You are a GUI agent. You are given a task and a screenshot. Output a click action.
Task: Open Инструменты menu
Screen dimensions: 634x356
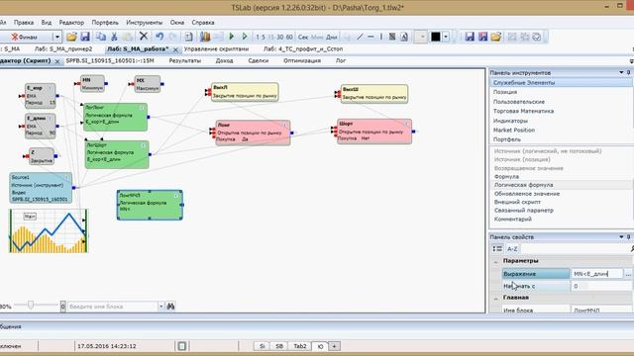tap(145, 23)
